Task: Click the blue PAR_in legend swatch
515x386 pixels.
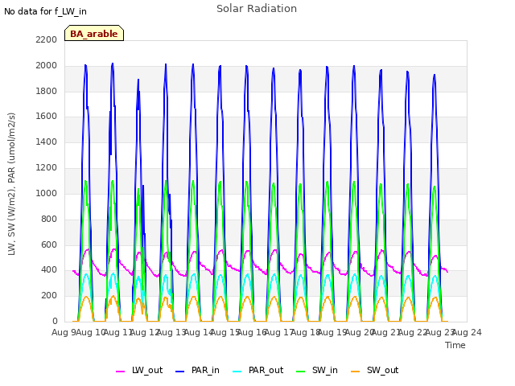Action: (x=180, y=372)
